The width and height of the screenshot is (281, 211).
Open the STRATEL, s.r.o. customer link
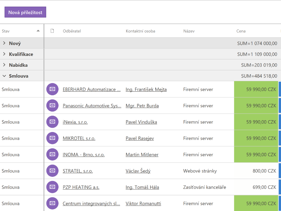click(77, 171)
